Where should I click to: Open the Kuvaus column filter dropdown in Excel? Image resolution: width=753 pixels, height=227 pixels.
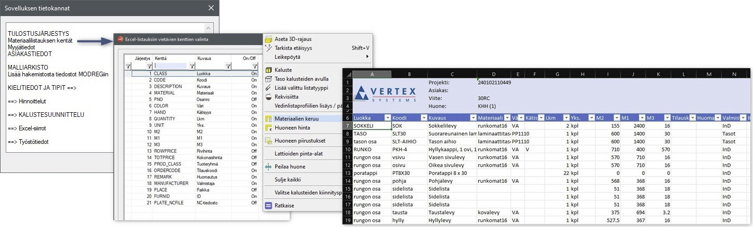coord(472,118)
